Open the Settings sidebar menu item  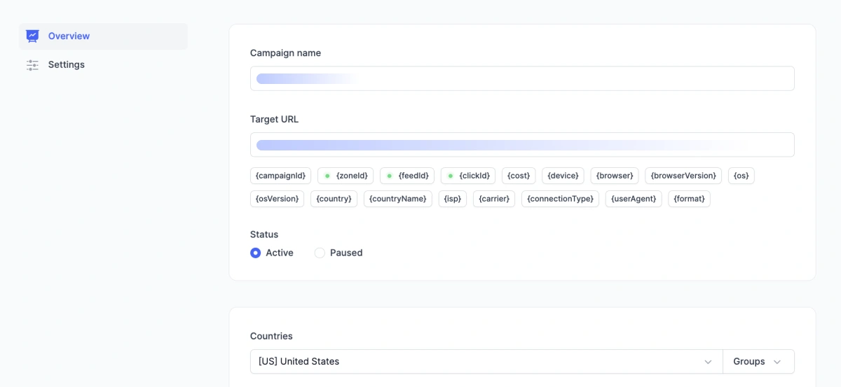[x=66, y=64]
